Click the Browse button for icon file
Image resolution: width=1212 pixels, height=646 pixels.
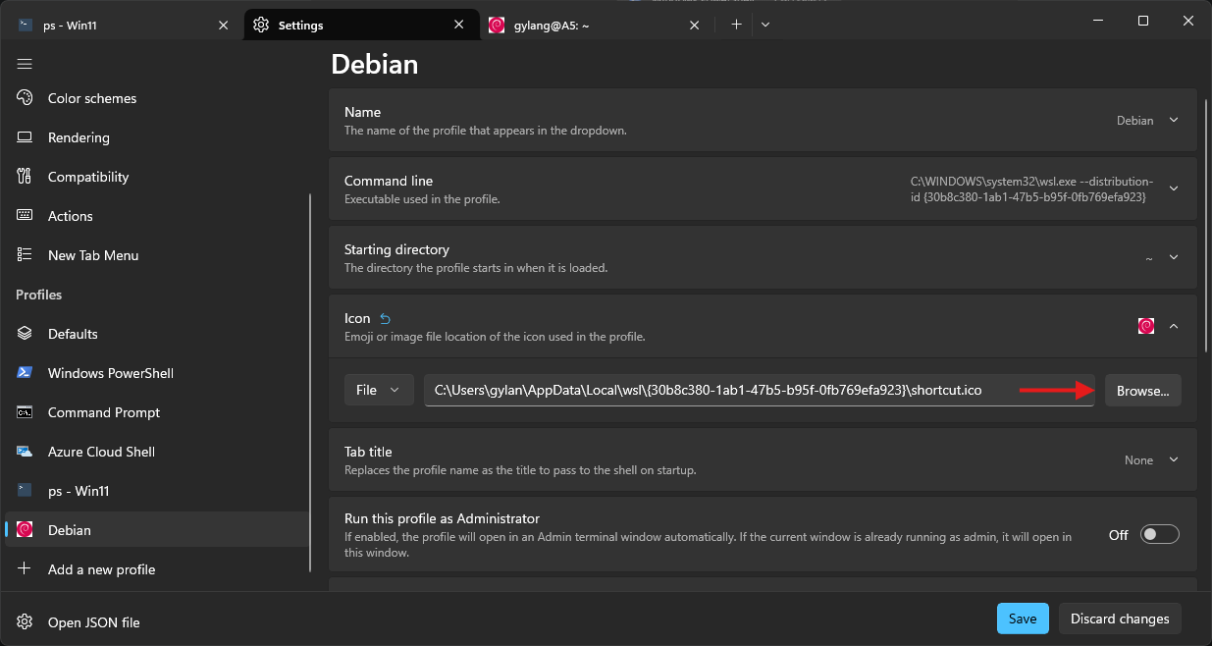coord(1142,391)
